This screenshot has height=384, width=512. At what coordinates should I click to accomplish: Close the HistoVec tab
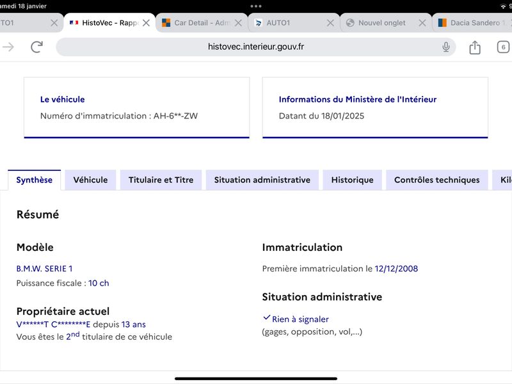pos(147,23)
